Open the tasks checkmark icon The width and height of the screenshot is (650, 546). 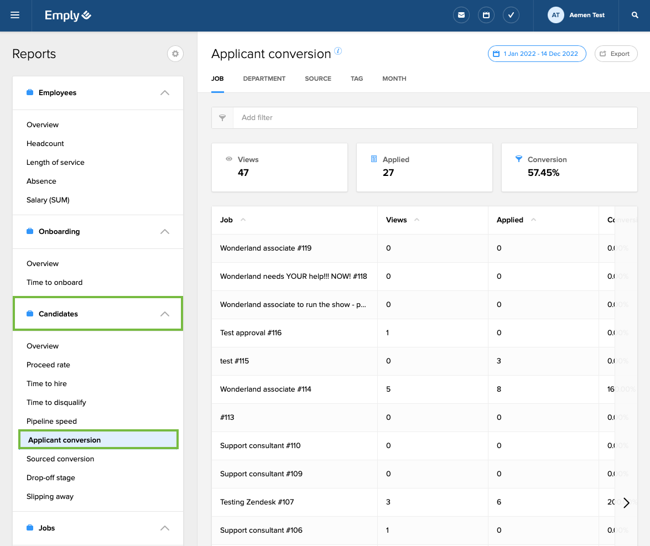(x=511, y=15)
